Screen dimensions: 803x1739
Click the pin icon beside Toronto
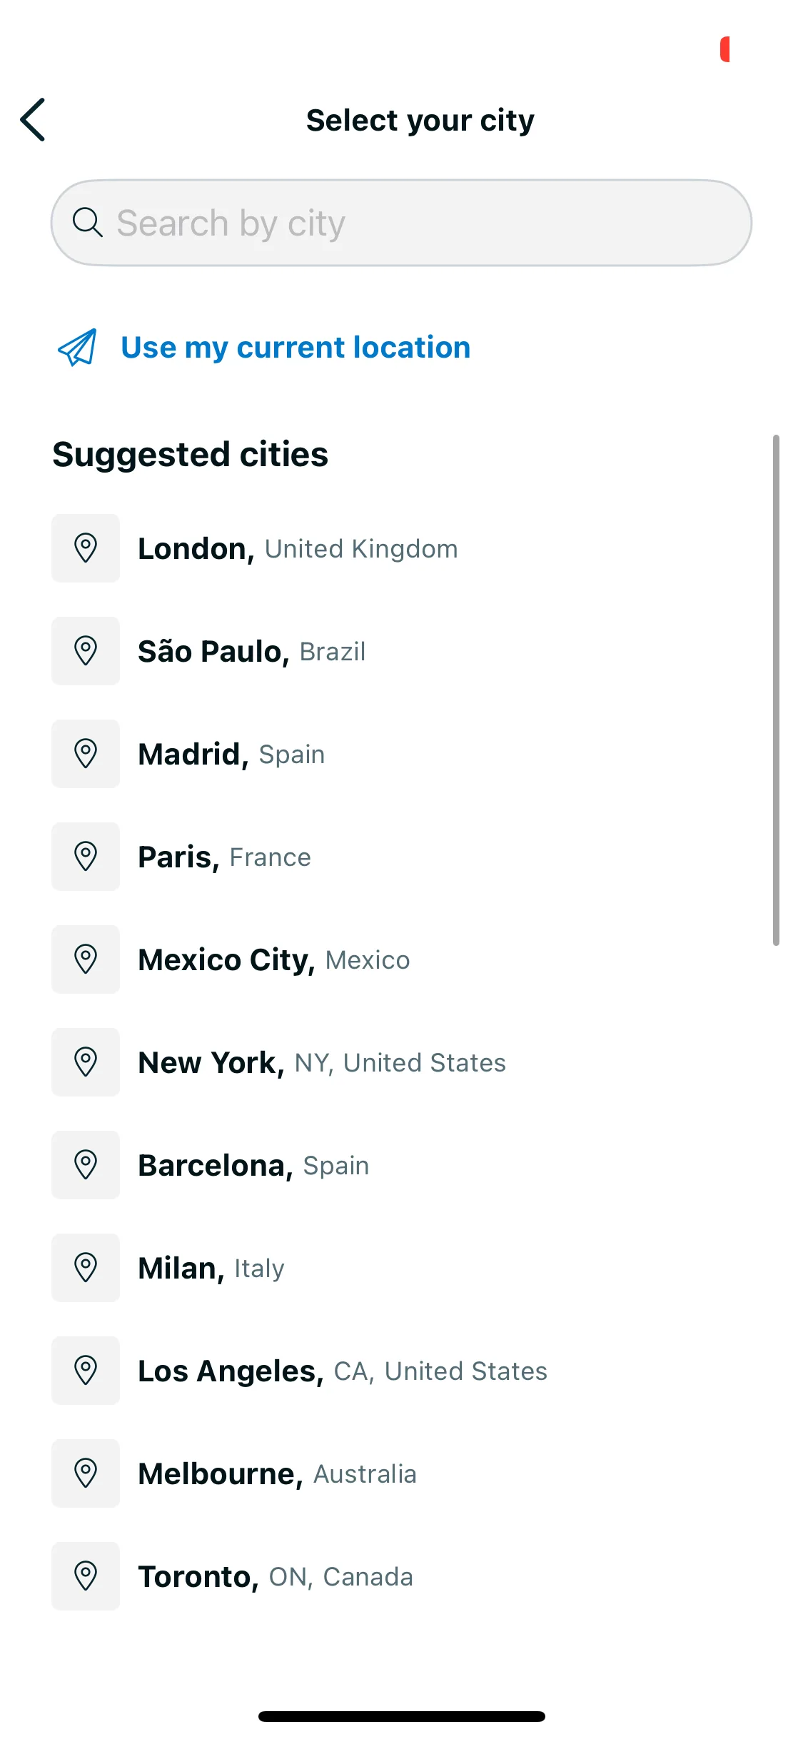86,1576
